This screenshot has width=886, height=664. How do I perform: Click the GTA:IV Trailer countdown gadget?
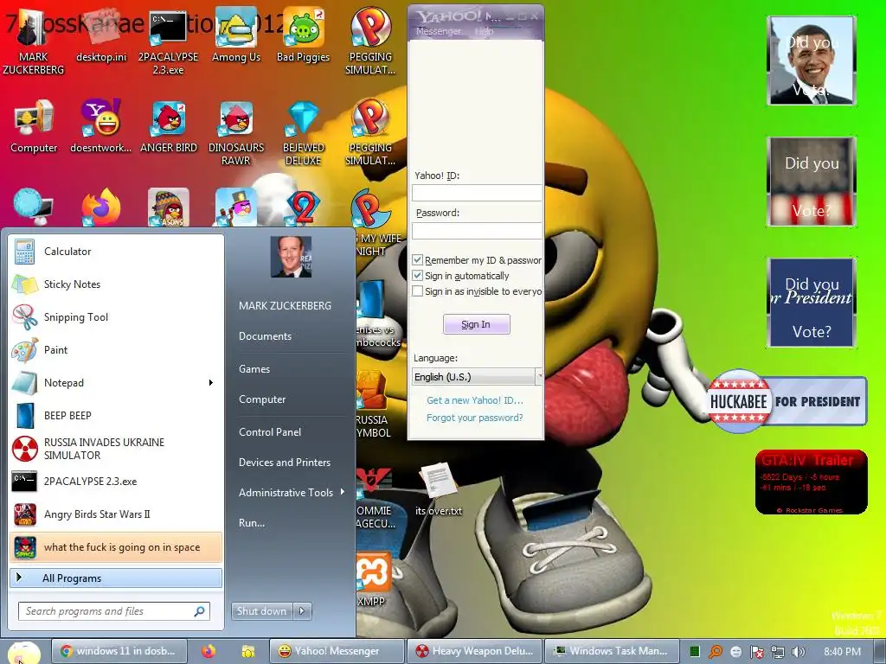[x=812, y=482]
